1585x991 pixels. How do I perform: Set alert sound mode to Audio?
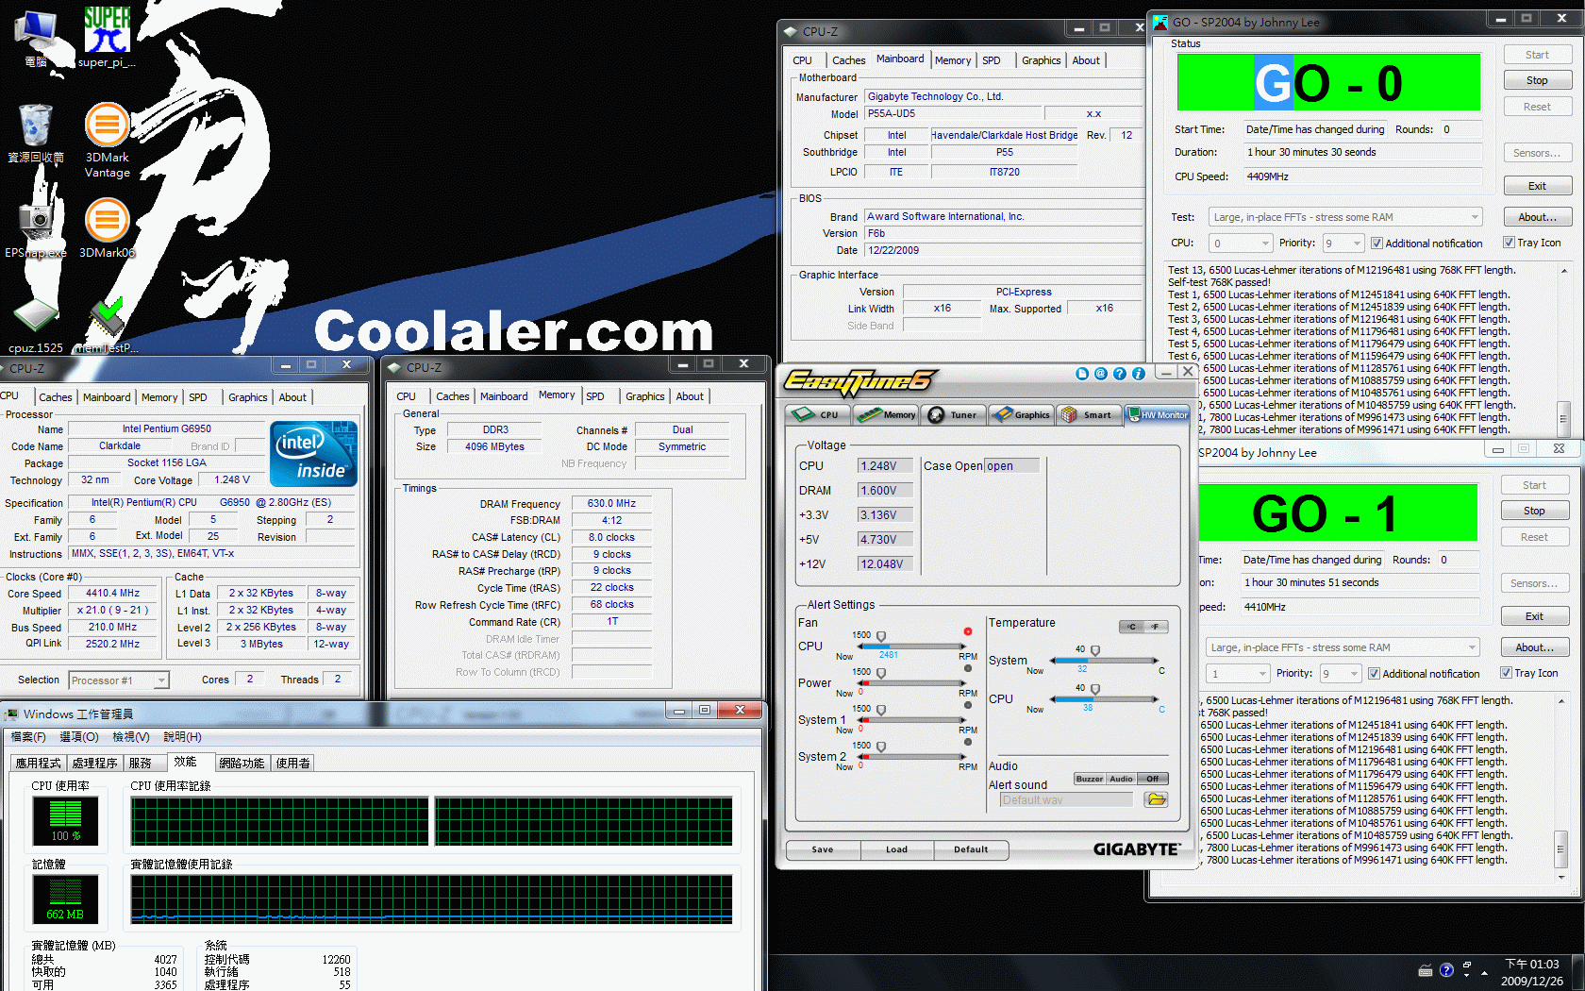[x=1121, y=779]
